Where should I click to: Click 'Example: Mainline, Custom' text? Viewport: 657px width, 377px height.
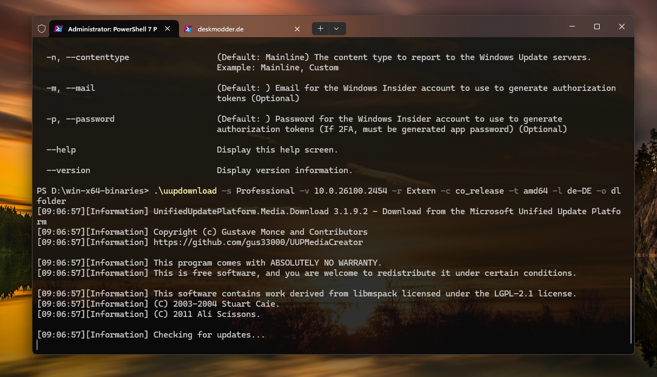277,68
